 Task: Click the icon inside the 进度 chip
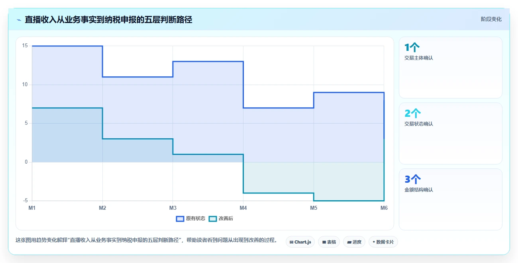(349, 242)
